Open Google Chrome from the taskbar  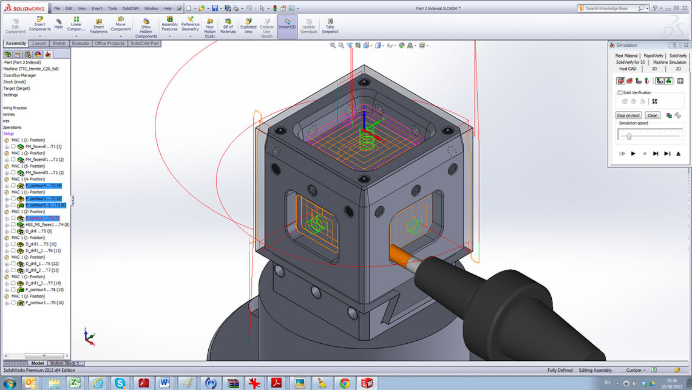345,383
